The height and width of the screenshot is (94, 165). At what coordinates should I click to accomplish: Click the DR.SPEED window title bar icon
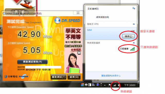[4, 14]
